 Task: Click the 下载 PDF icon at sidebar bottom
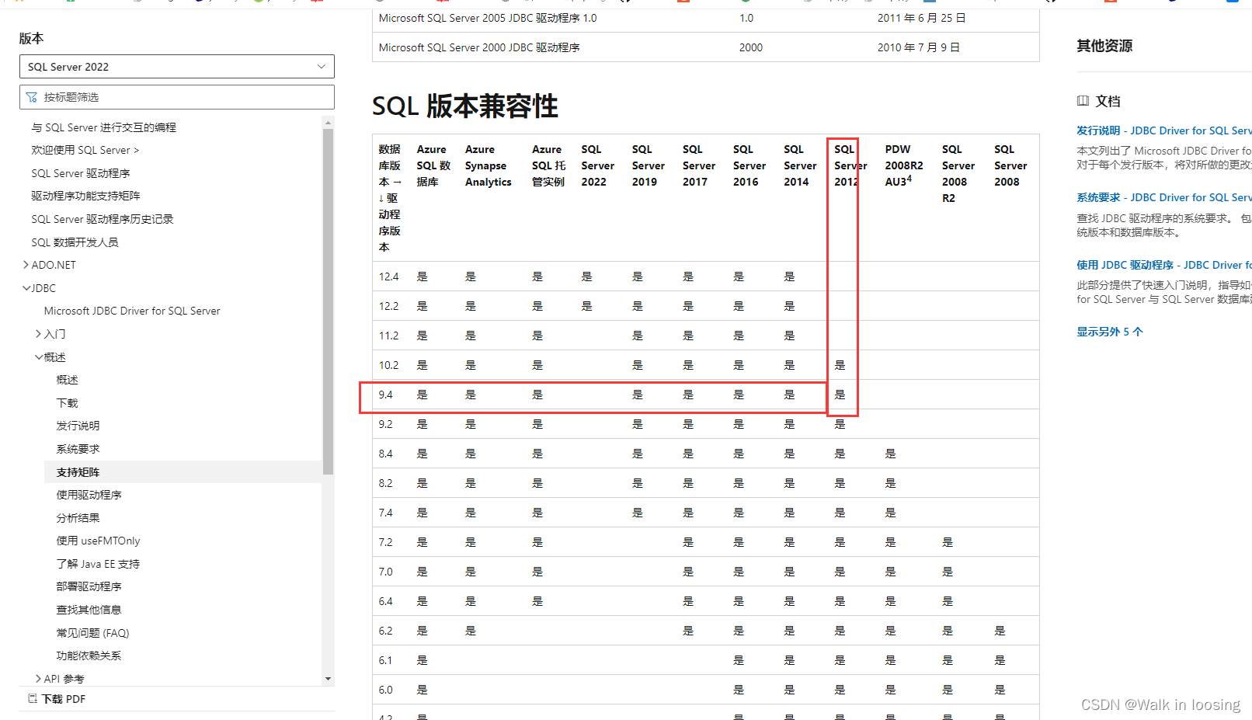click(33, 698)
